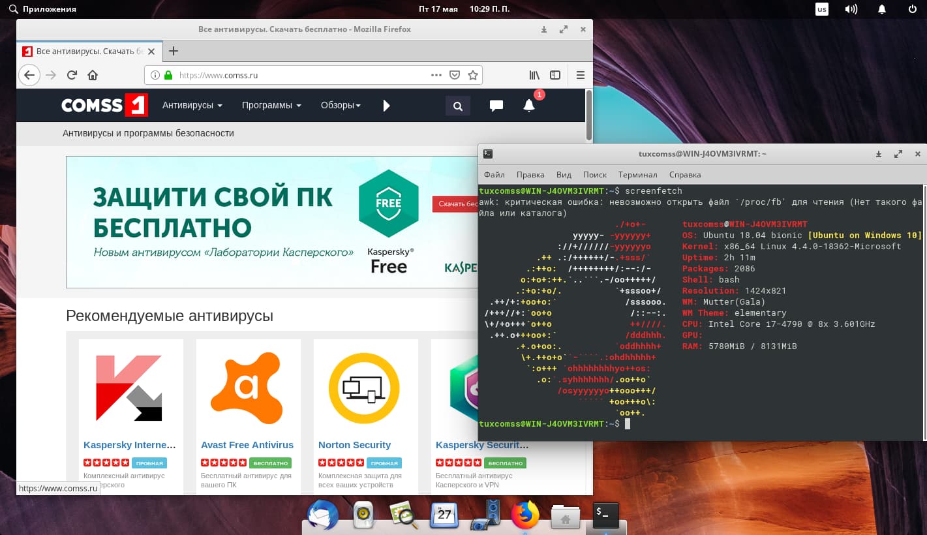Open the COMSS notifications bell showing 1

(x=528, y=105)
